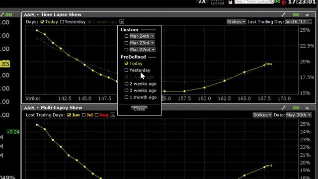Enable Aug expiry checkbox
Viewport: 318px width, 179px height.
coord(97,115)
